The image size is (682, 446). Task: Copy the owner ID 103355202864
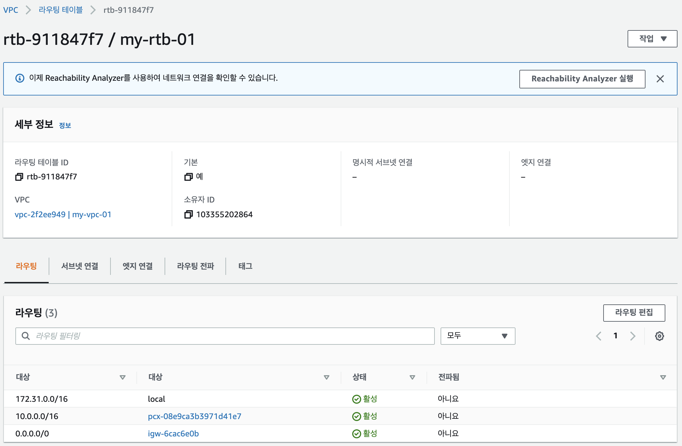(x=188, y=215)
